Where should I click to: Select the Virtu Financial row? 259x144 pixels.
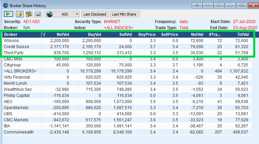click(127, 77)
